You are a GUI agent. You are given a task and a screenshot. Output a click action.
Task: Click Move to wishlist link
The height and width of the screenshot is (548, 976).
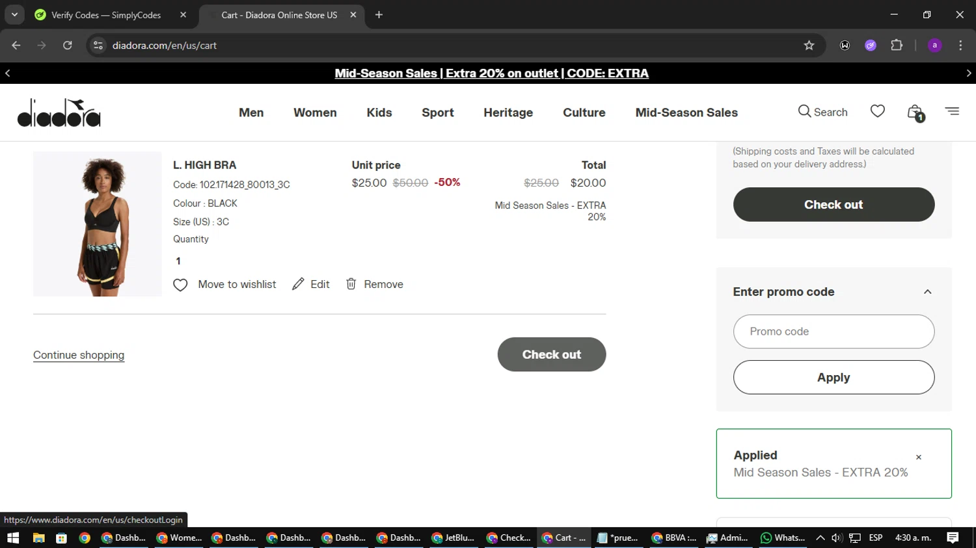click(x=237, y=284)
